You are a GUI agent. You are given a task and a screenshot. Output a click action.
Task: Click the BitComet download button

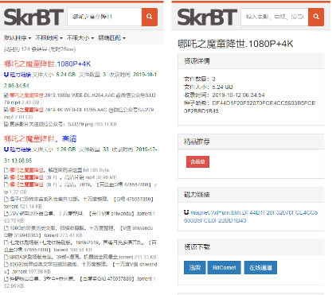tap(225, 268)
